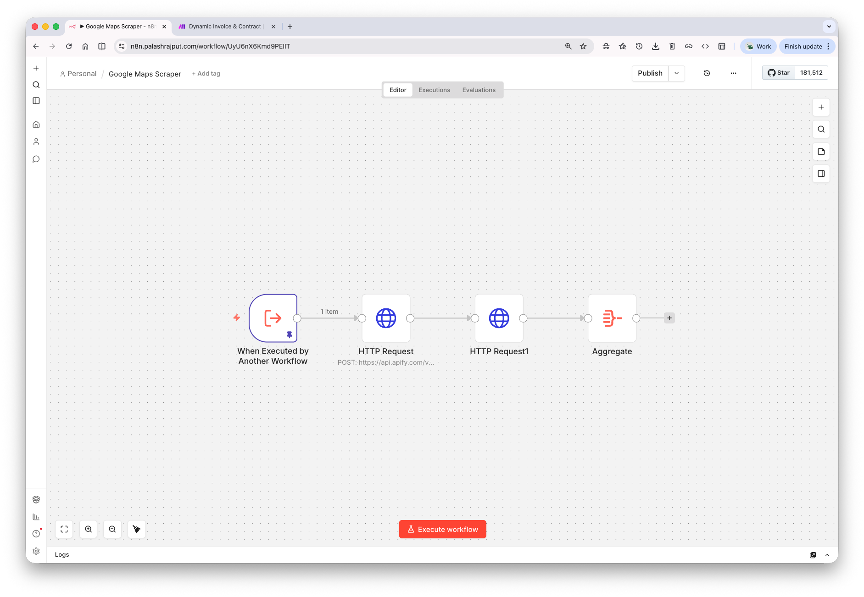Open the templates box icon in sidebar
Viewport: 864px width, 597px height.
[36, 499]
